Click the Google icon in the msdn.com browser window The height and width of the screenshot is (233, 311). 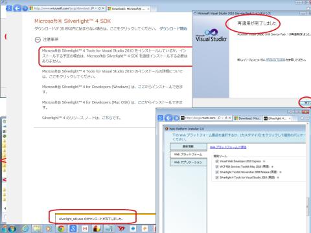160,118
